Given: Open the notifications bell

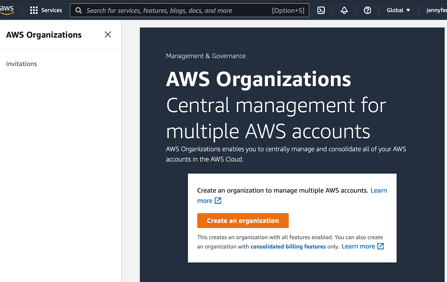Looking at the screenshot, I should point(344,10).
